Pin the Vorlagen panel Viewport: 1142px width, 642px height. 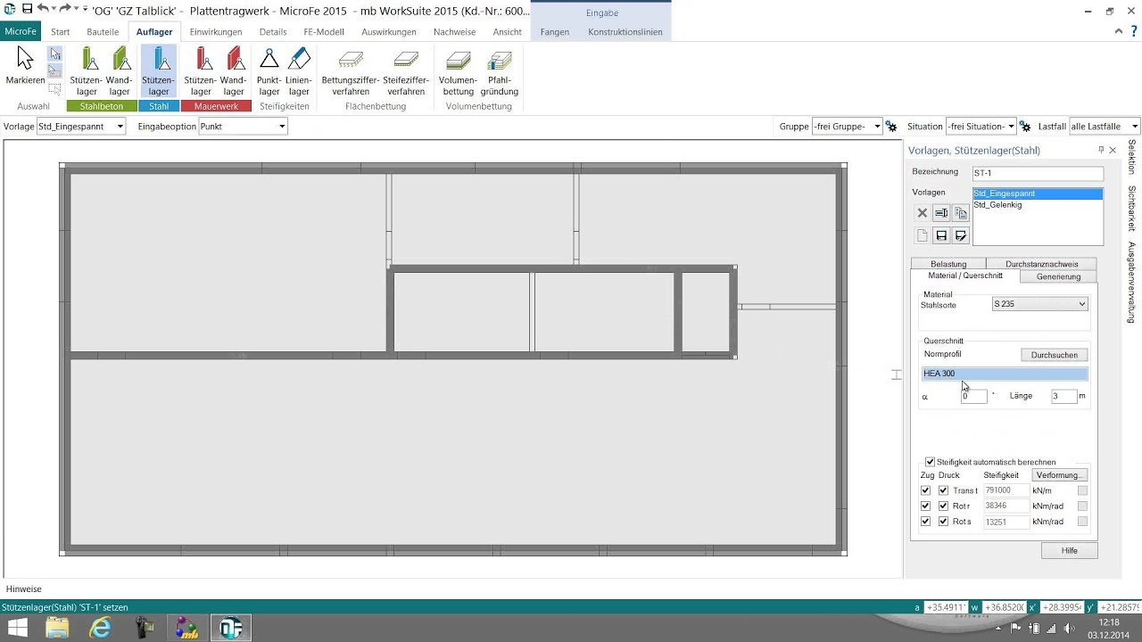click(x=1101, y=150)
